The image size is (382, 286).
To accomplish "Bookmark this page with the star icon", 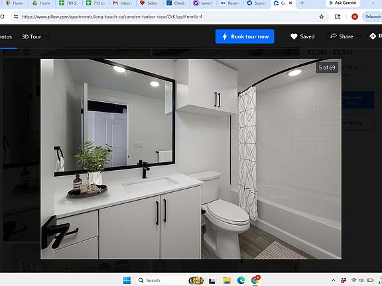I will click(x=322, y=17).
